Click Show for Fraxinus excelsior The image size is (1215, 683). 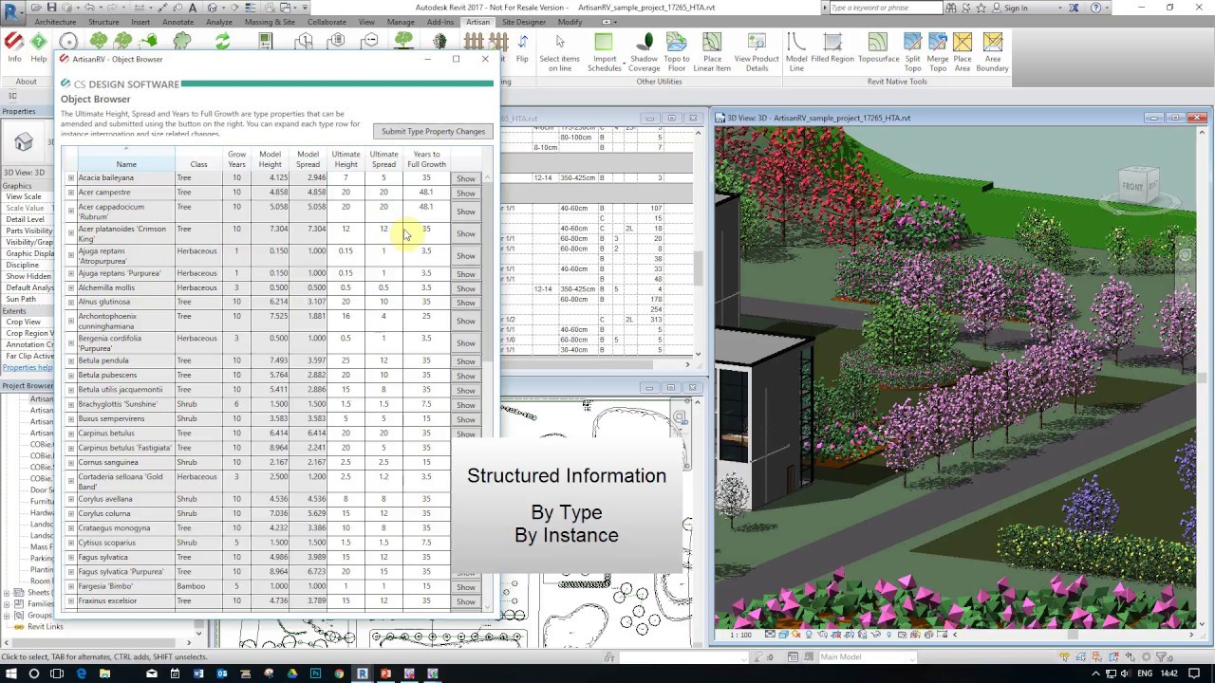tap(465, 601)
